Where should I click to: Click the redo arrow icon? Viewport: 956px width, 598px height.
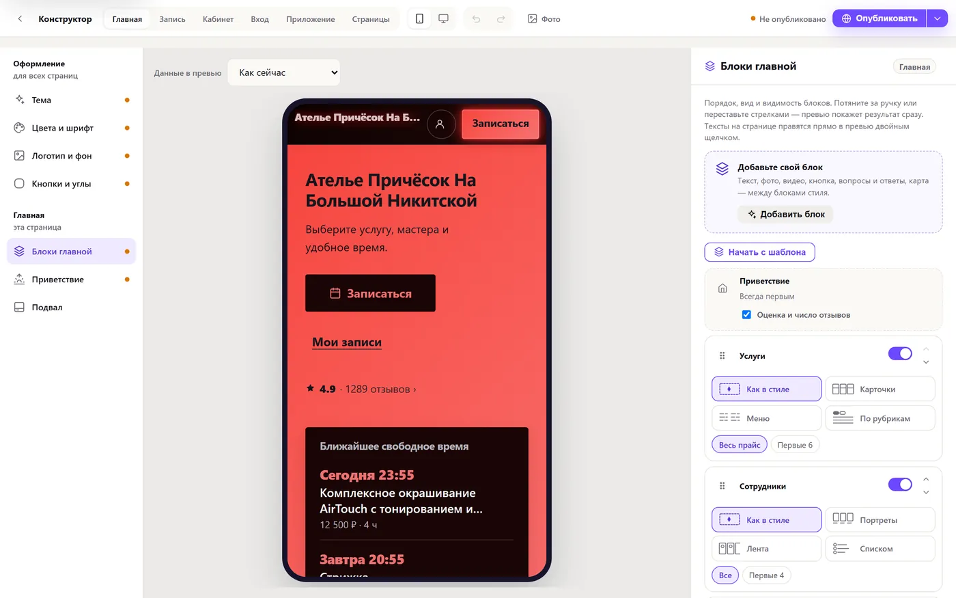[501, 19]
